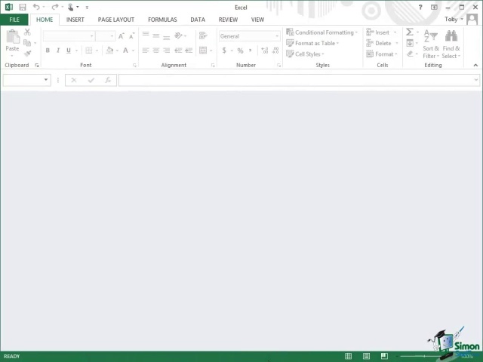Click the Paste clipboard icon

click(x=13, y=37)
